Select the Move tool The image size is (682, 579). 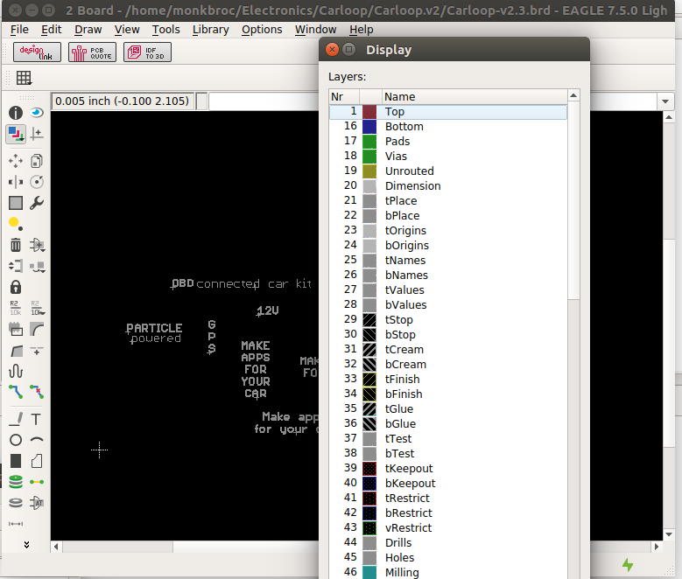point(16,161)
